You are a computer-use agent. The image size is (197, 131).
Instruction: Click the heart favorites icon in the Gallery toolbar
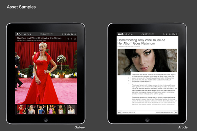click(65, 34)
